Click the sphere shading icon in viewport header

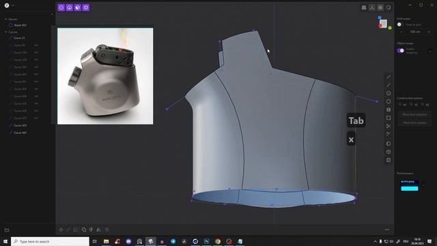click(389, 8)
